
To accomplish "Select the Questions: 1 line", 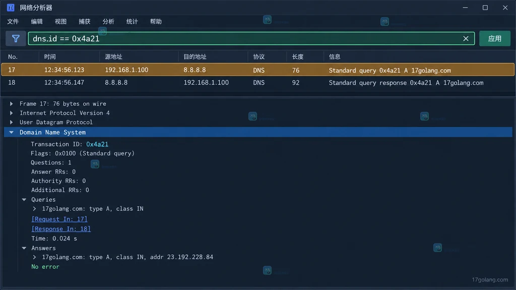I will (51, 163).
